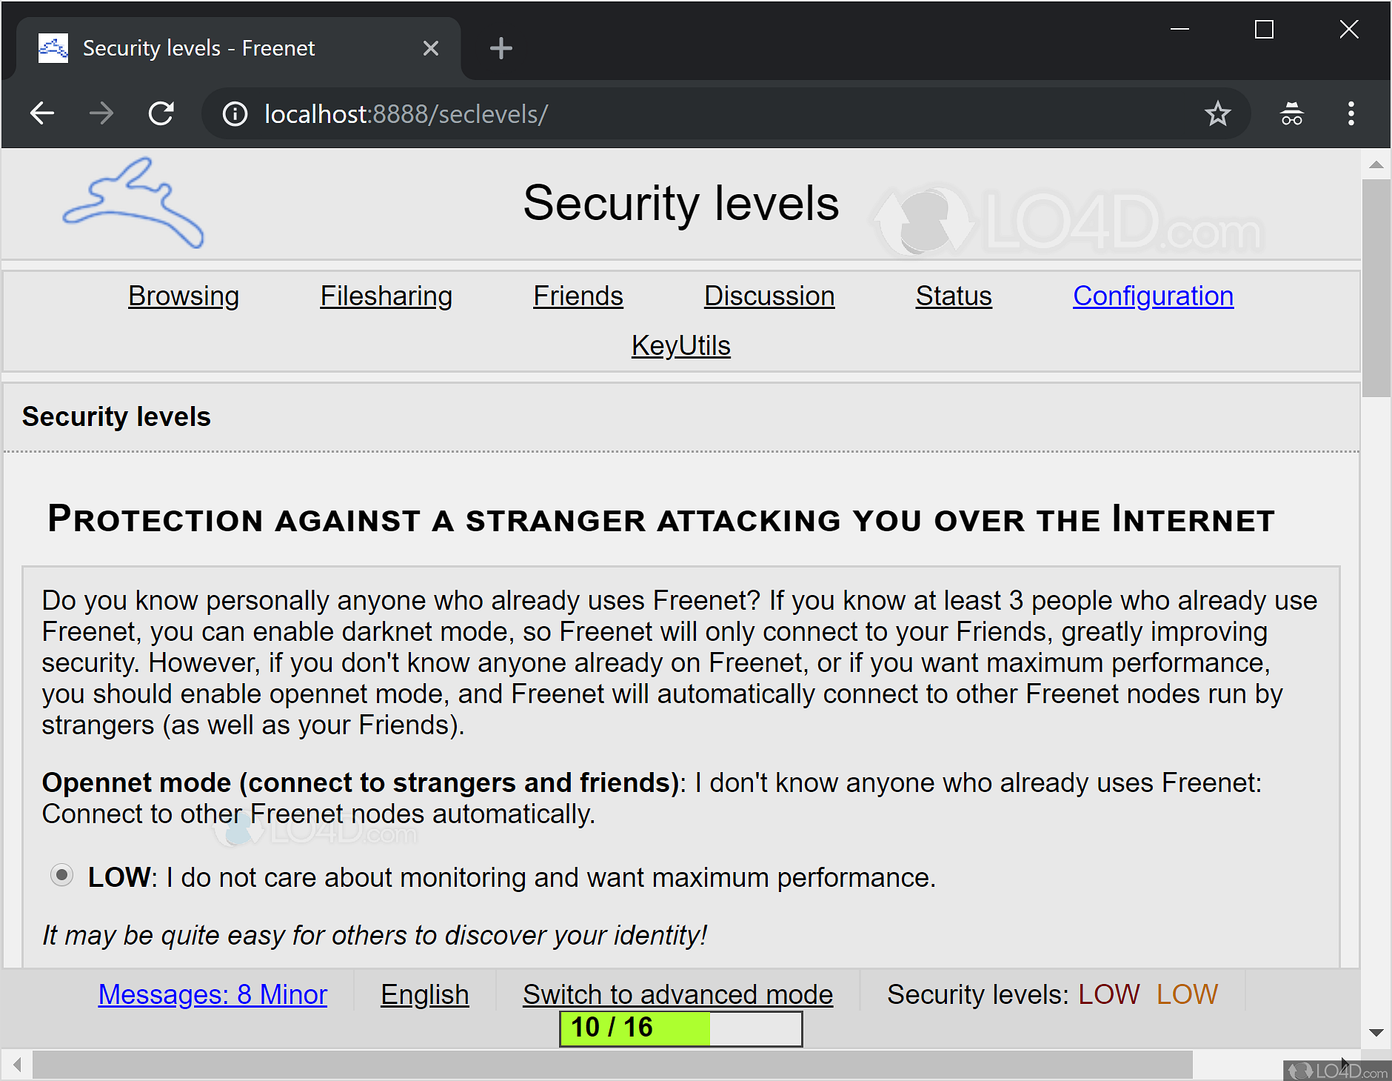Click the Messages: 8 Minor link

tap(213, 994)
